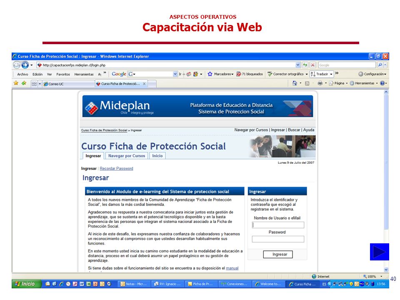400x300 pixels.
Task: Click Curso Ficha de Protección Social breadcrumb
Action: click(x=104, y=130)
